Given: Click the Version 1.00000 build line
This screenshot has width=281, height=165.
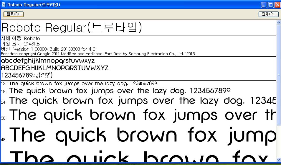Looking at the screenshot, I should [48, 49].
